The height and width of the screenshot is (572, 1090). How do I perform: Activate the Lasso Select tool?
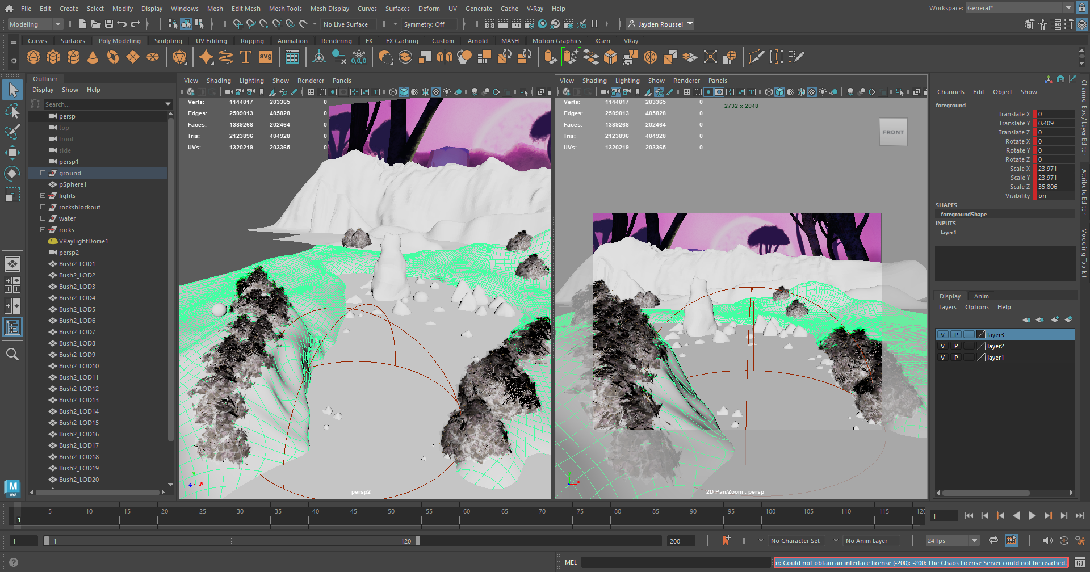click(x=12, y=111)
